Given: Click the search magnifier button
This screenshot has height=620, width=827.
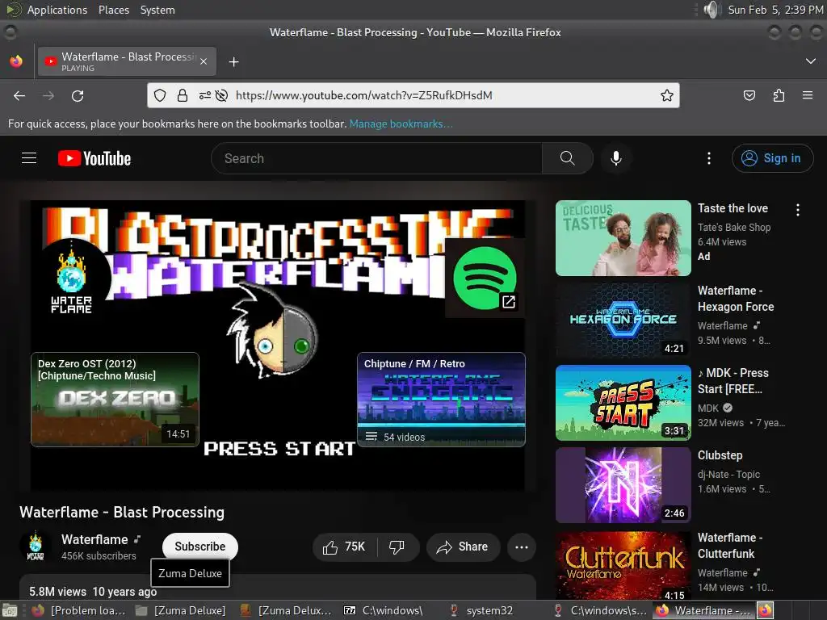Looking at the screenshot, I should coord(567,158).
